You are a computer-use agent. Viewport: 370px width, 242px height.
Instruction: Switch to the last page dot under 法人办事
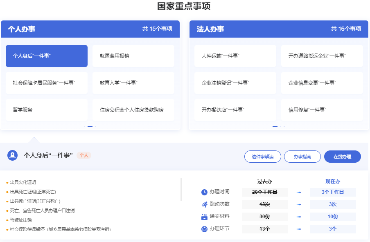pyautogui.click(x=284, y=127)
